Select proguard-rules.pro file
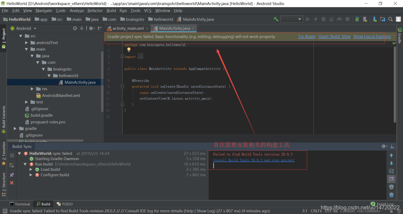 pyautogui.click(x=45, y=122)
